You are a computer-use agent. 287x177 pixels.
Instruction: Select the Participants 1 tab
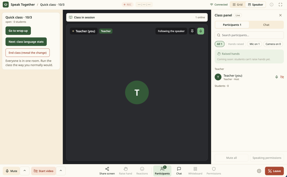pyautogui.click(x=232, y=25)
